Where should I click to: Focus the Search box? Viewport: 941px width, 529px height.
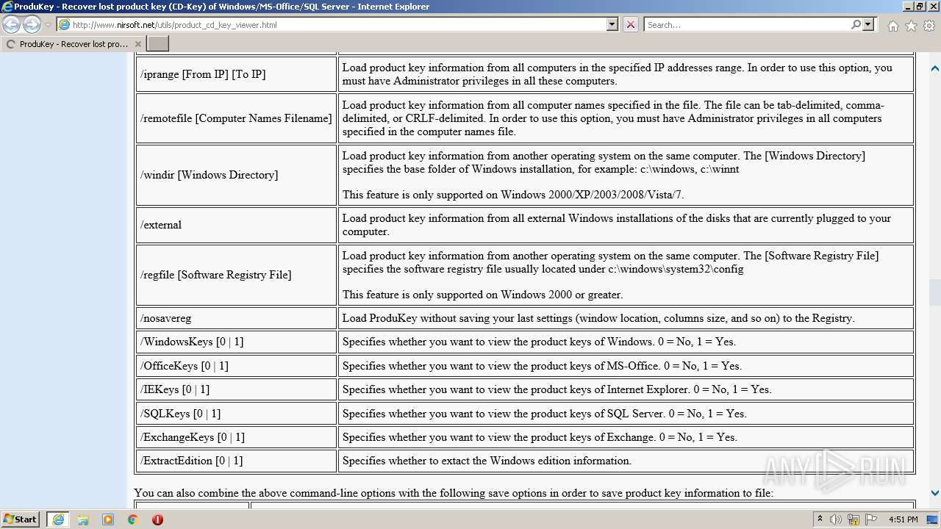pos(747,25)
